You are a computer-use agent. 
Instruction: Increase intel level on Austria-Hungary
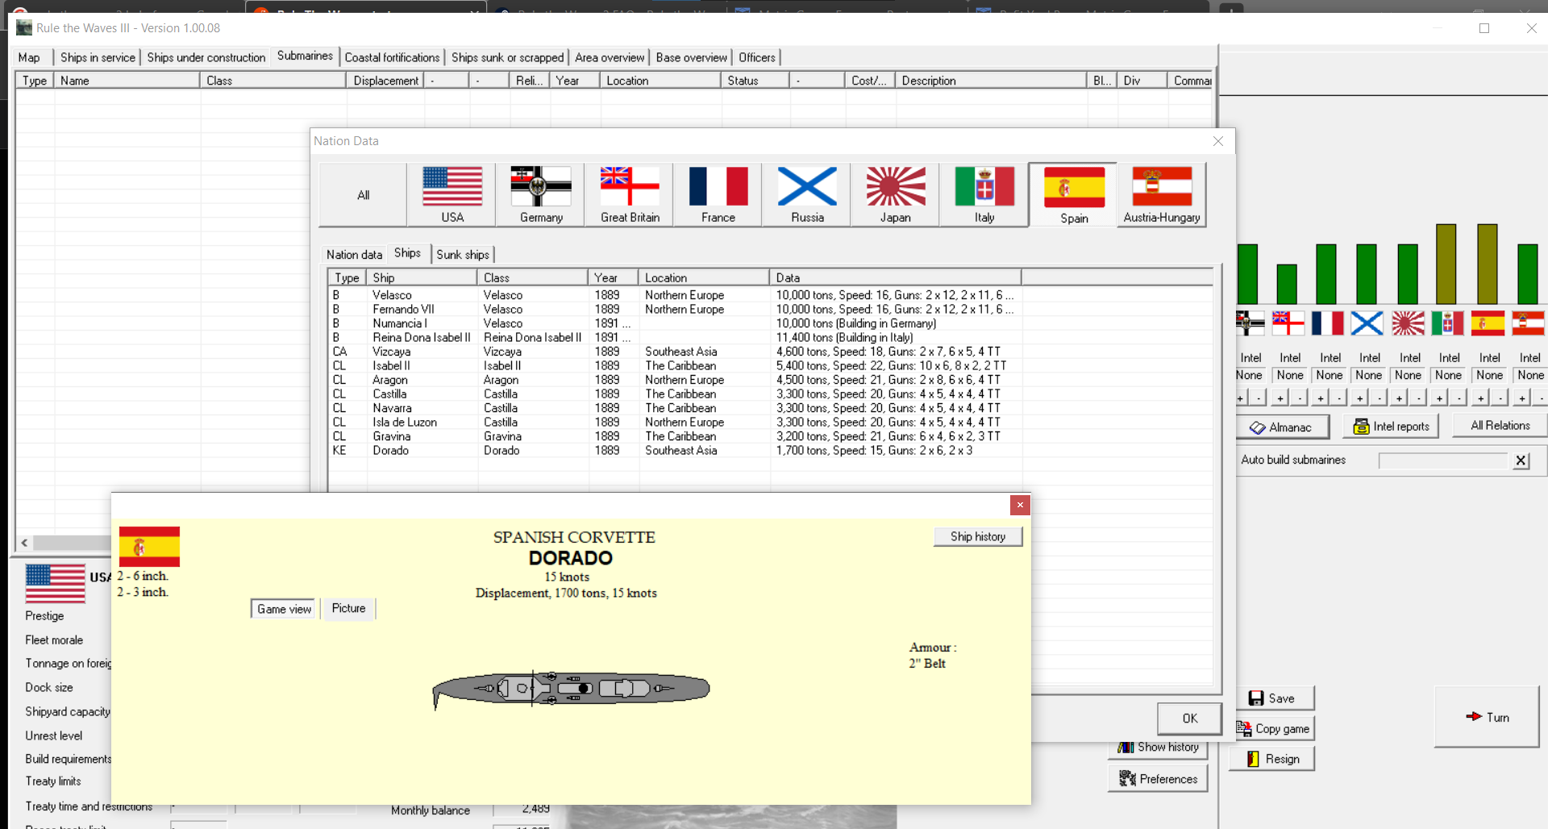[x=1521, y=398]
